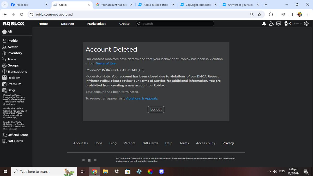Open the friends icon in Roblox header
The height and width of the screenshot is (176, 313).
(x=271, y=24)
